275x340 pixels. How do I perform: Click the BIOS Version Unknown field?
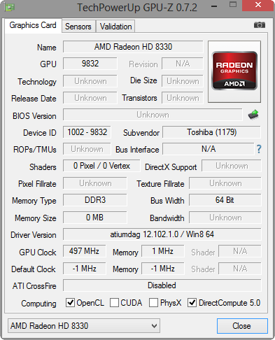click(153, 115)
